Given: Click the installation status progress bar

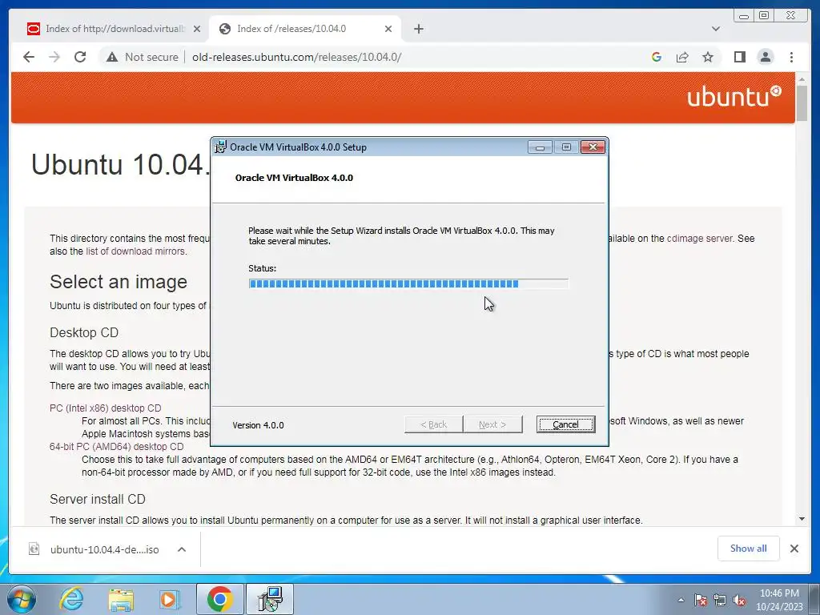Looking at the screenshot, I should [x=408, y=284].
